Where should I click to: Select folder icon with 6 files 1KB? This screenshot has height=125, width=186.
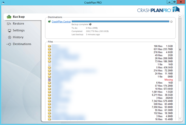pyautogui.click(x=49, y=83)
